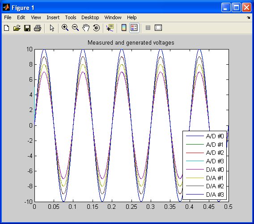Click the MATLAB logo in the title bar
254x224 pixels.
[x=6, y=7]
